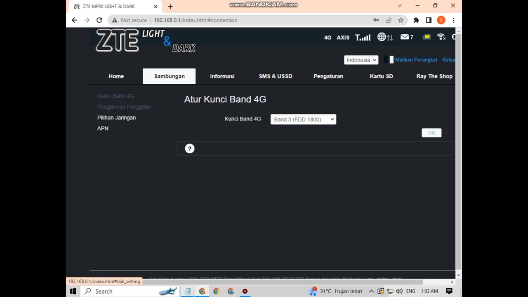Click the 4G network type indicator
This screenshot has width=528, height=297.
tap(328, 38)
